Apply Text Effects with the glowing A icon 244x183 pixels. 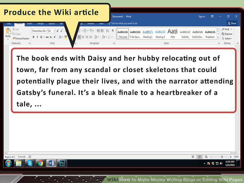coord(60,37)
